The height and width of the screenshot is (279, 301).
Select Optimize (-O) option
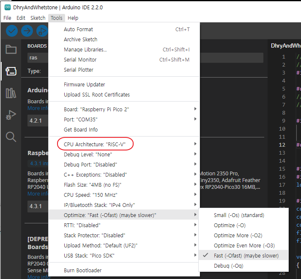click(x=244, y=225)
